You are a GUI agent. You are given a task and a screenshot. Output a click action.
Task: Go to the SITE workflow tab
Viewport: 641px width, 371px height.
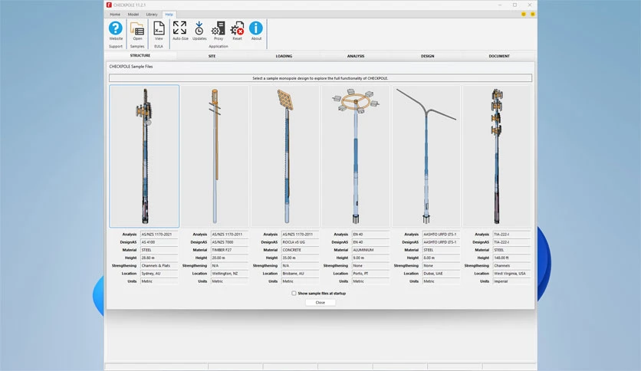point(212,56)
